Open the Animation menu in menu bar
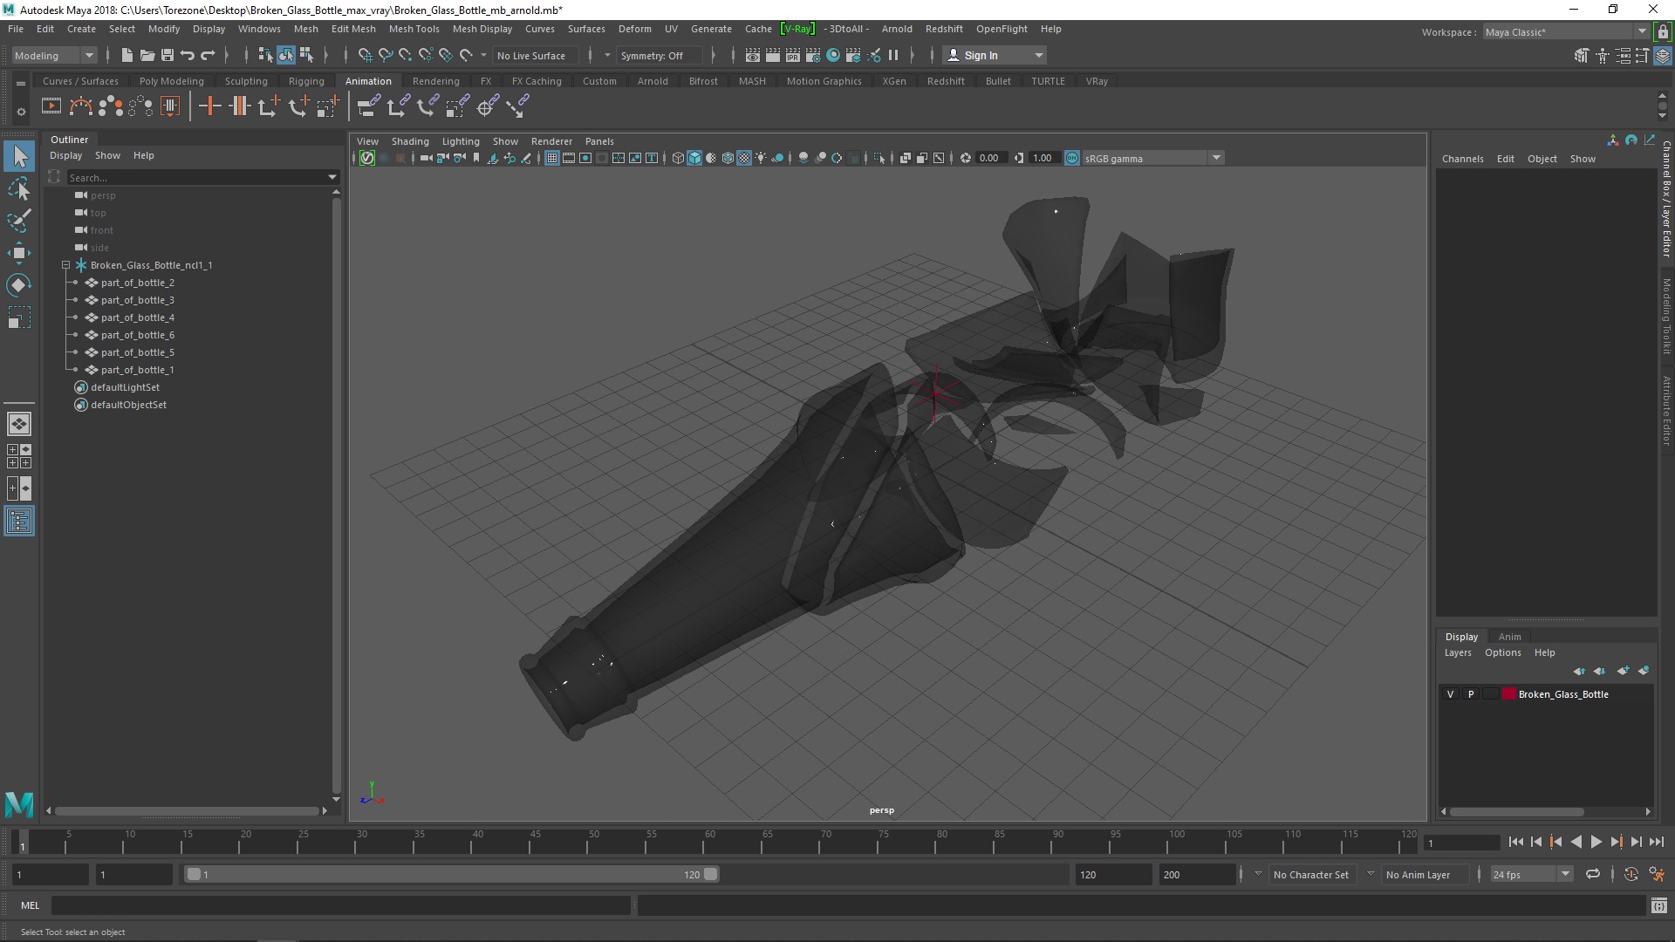 [x=367, y=80]
